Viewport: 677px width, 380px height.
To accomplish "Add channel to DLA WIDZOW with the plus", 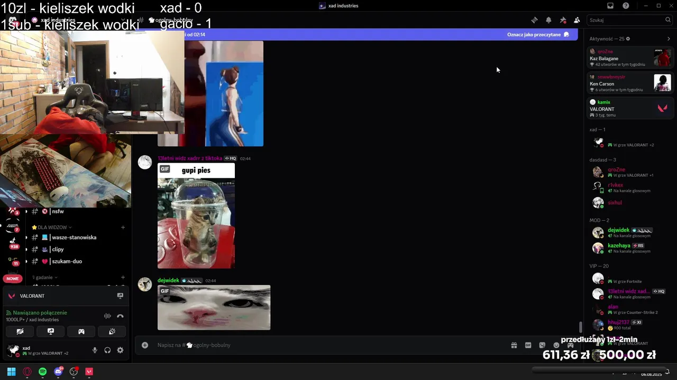I will [123, 227].
